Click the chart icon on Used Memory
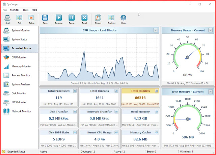 point(157,111)
